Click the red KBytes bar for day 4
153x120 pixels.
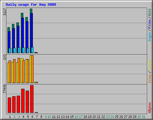click(x=23, y=101)
